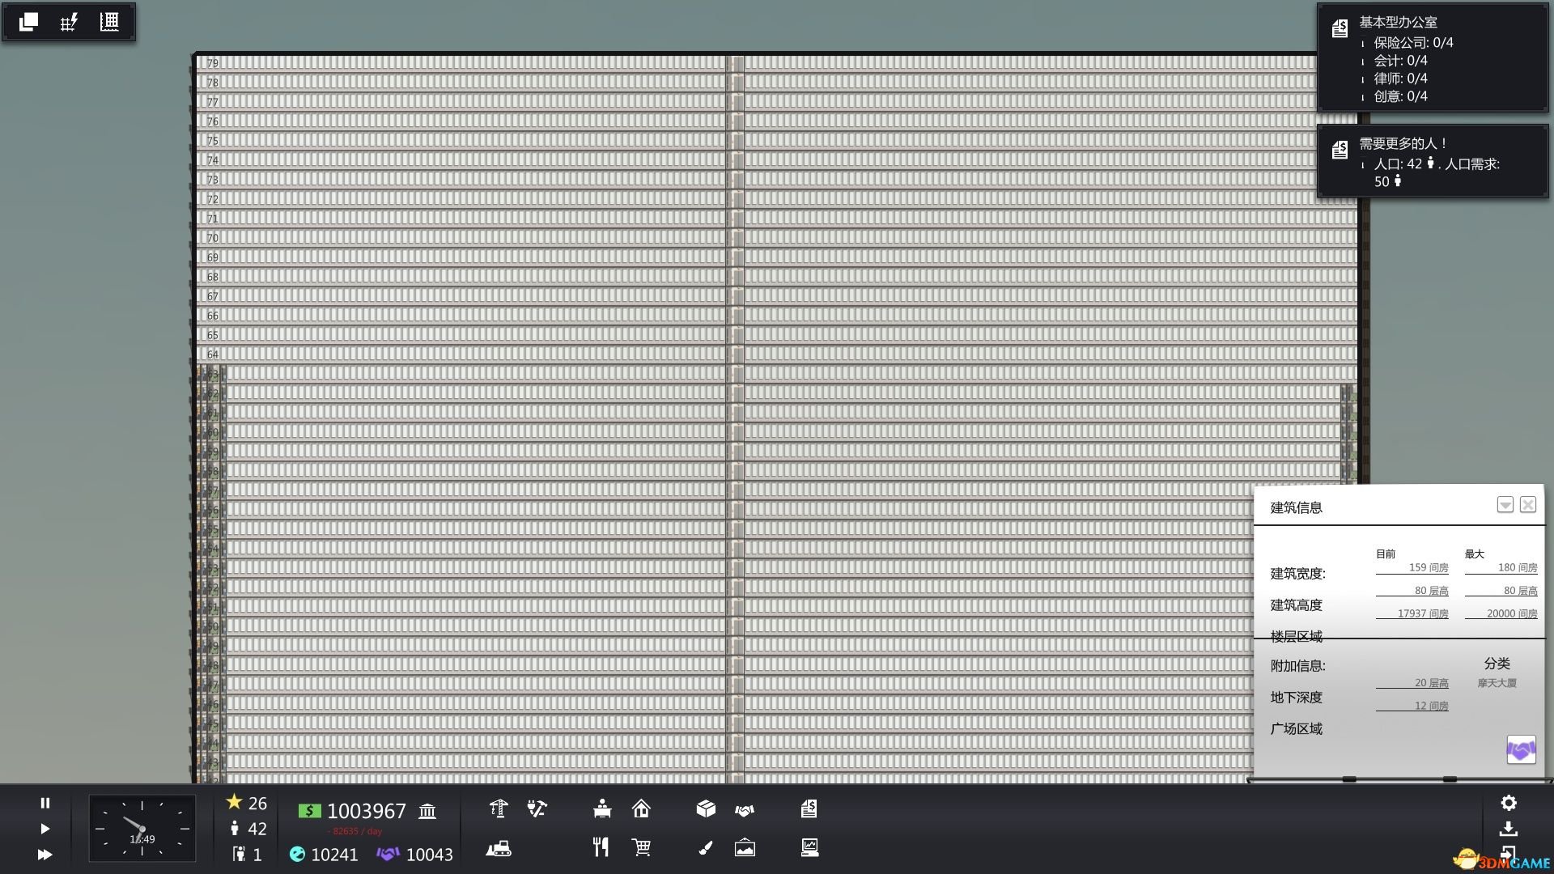
Task: Click the 建筑宽度 label in info panel
Action: (x=1297, y=574)
